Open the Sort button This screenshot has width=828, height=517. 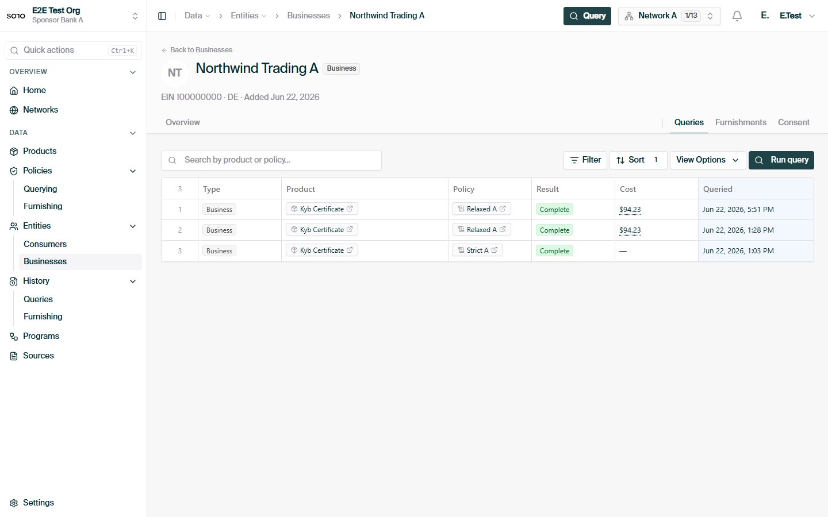coord(638,160)
